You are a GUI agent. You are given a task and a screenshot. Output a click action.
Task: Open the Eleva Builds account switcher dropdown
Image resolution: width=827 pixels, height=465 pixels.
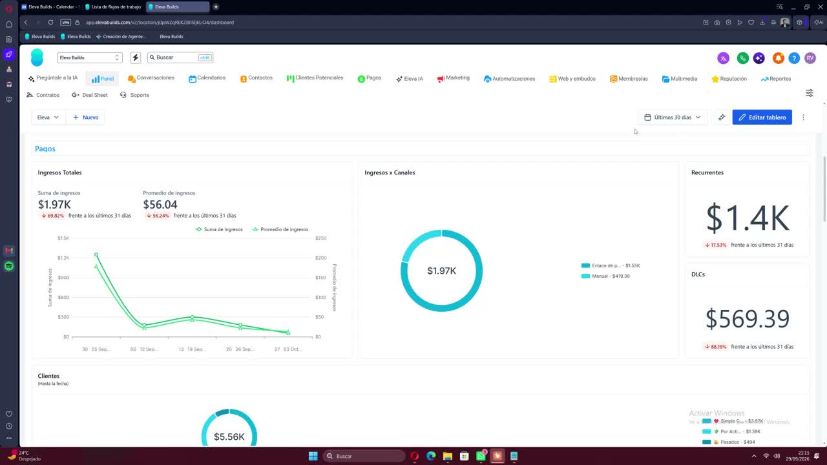[x=89, y=57]
